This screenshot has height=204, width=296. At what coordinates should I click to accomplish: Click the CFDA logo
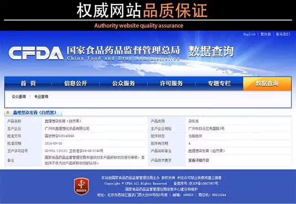click(x=36, y=53)
